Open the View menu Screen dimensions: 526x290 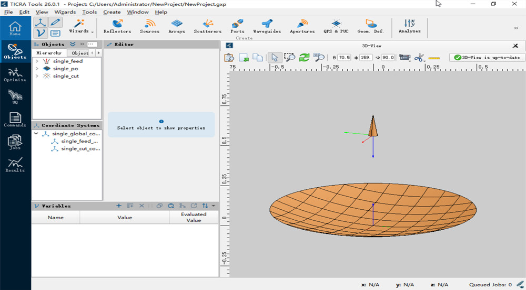(42, 12)
